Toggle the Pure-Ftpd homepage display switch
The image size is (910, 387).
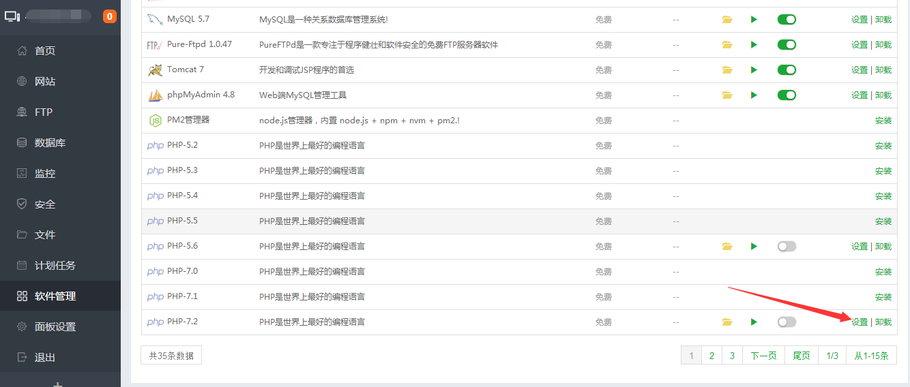click(x=787, y=45)
